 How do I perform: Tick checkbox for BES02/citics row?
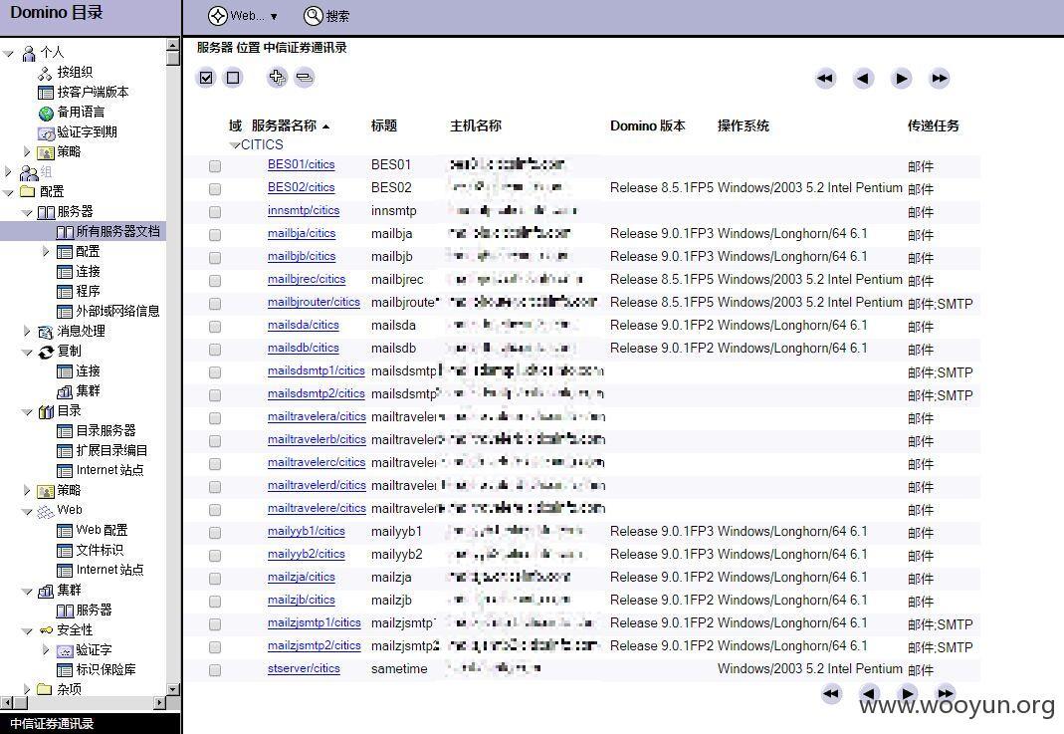pyautogui.click(x=215, y=189)
